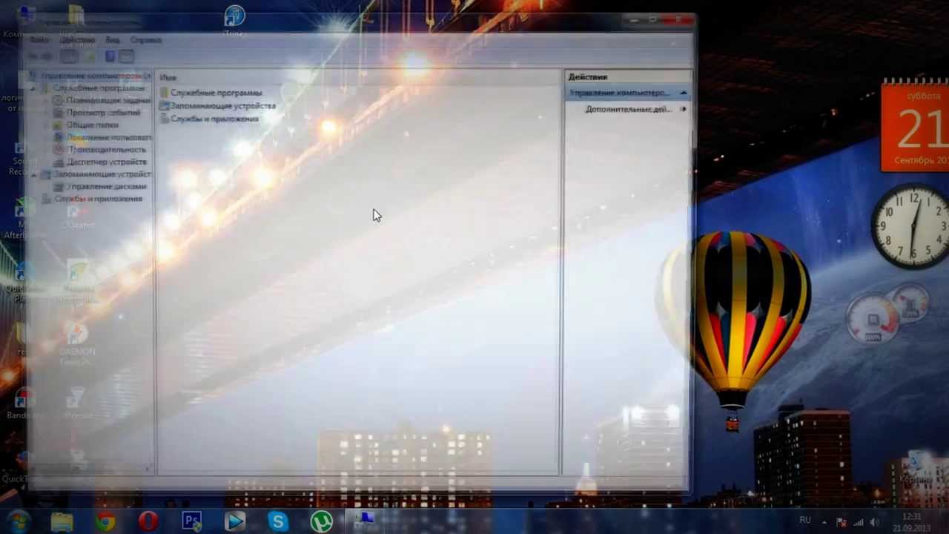The width and height of the screenshot is (949, 534).
Task: Click the Просмотр событий icon
Action: (x=59, y=113)
